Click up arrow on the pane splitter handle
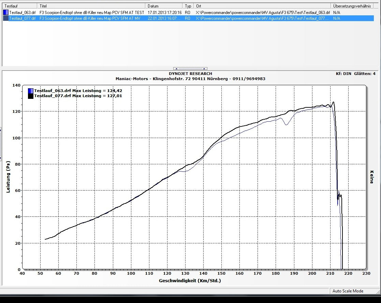The image size is (381, 303). click(176, 69)
